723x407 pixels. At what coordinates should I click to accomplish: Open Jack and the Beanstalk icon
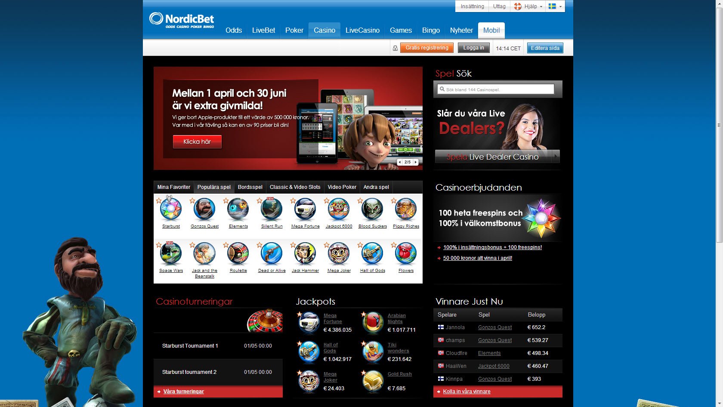point(204,253)
